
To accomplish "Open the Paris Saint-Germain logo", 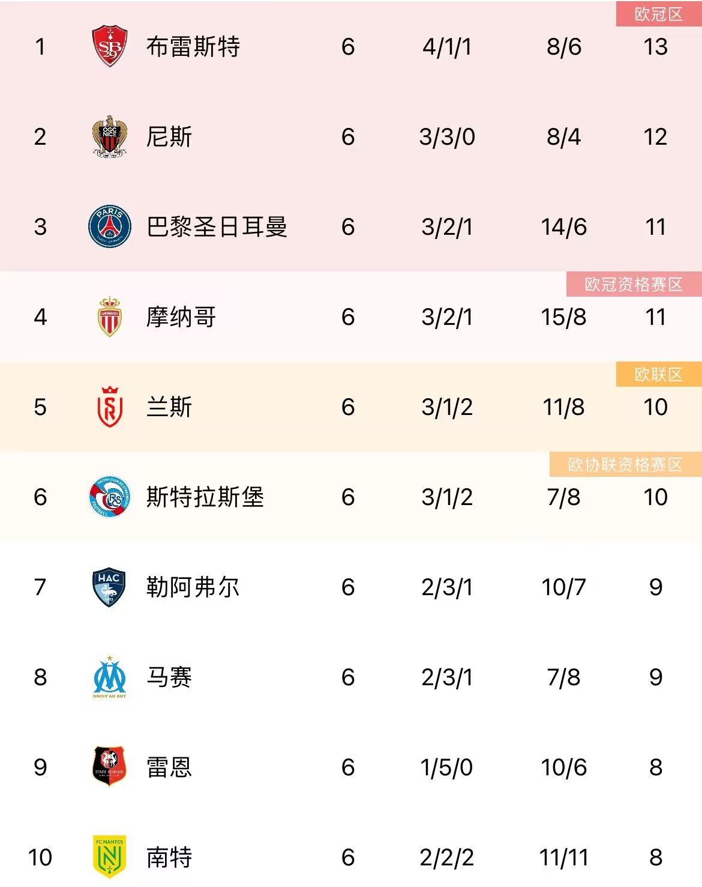I will (x=110, y=226).
